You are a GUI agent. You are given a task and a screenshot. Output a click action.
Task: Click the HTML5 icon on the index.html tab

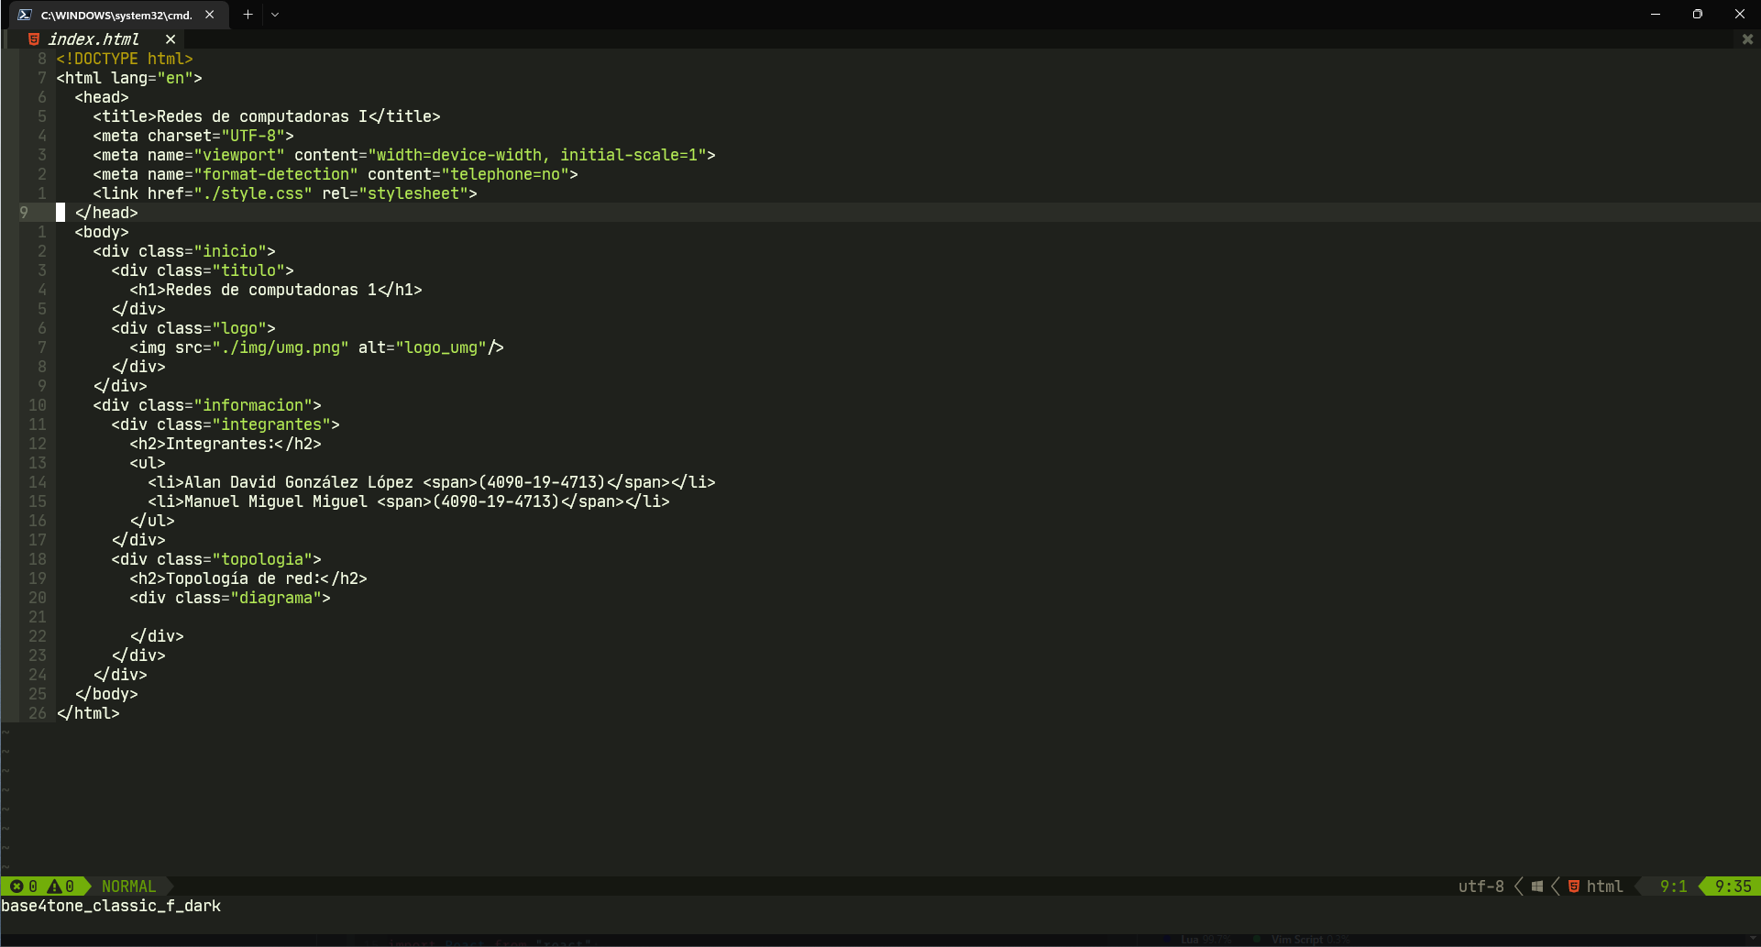coord(34,39)
